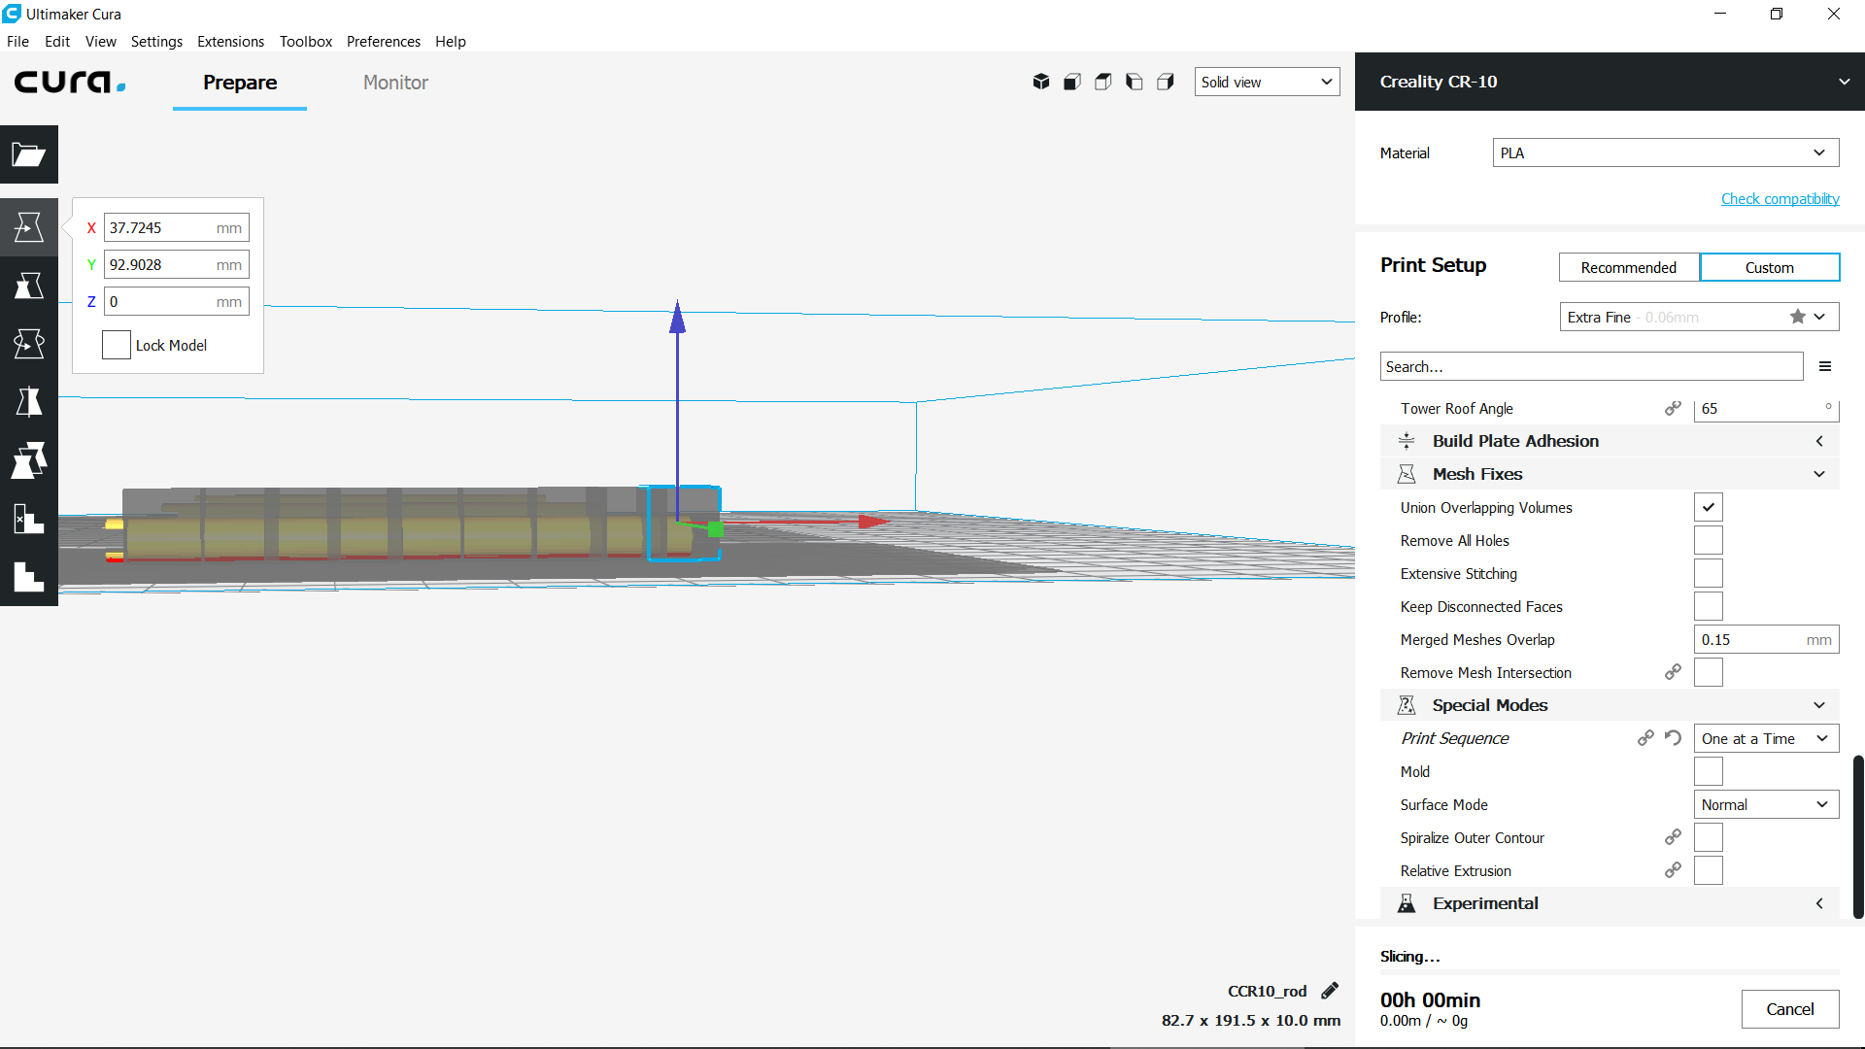Select the Mirror tool

coord(29,401)
